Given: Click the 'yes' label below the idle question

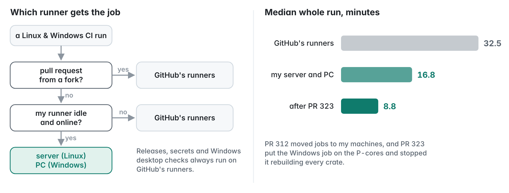Looking at the screenshot, I should pos(71,138).
